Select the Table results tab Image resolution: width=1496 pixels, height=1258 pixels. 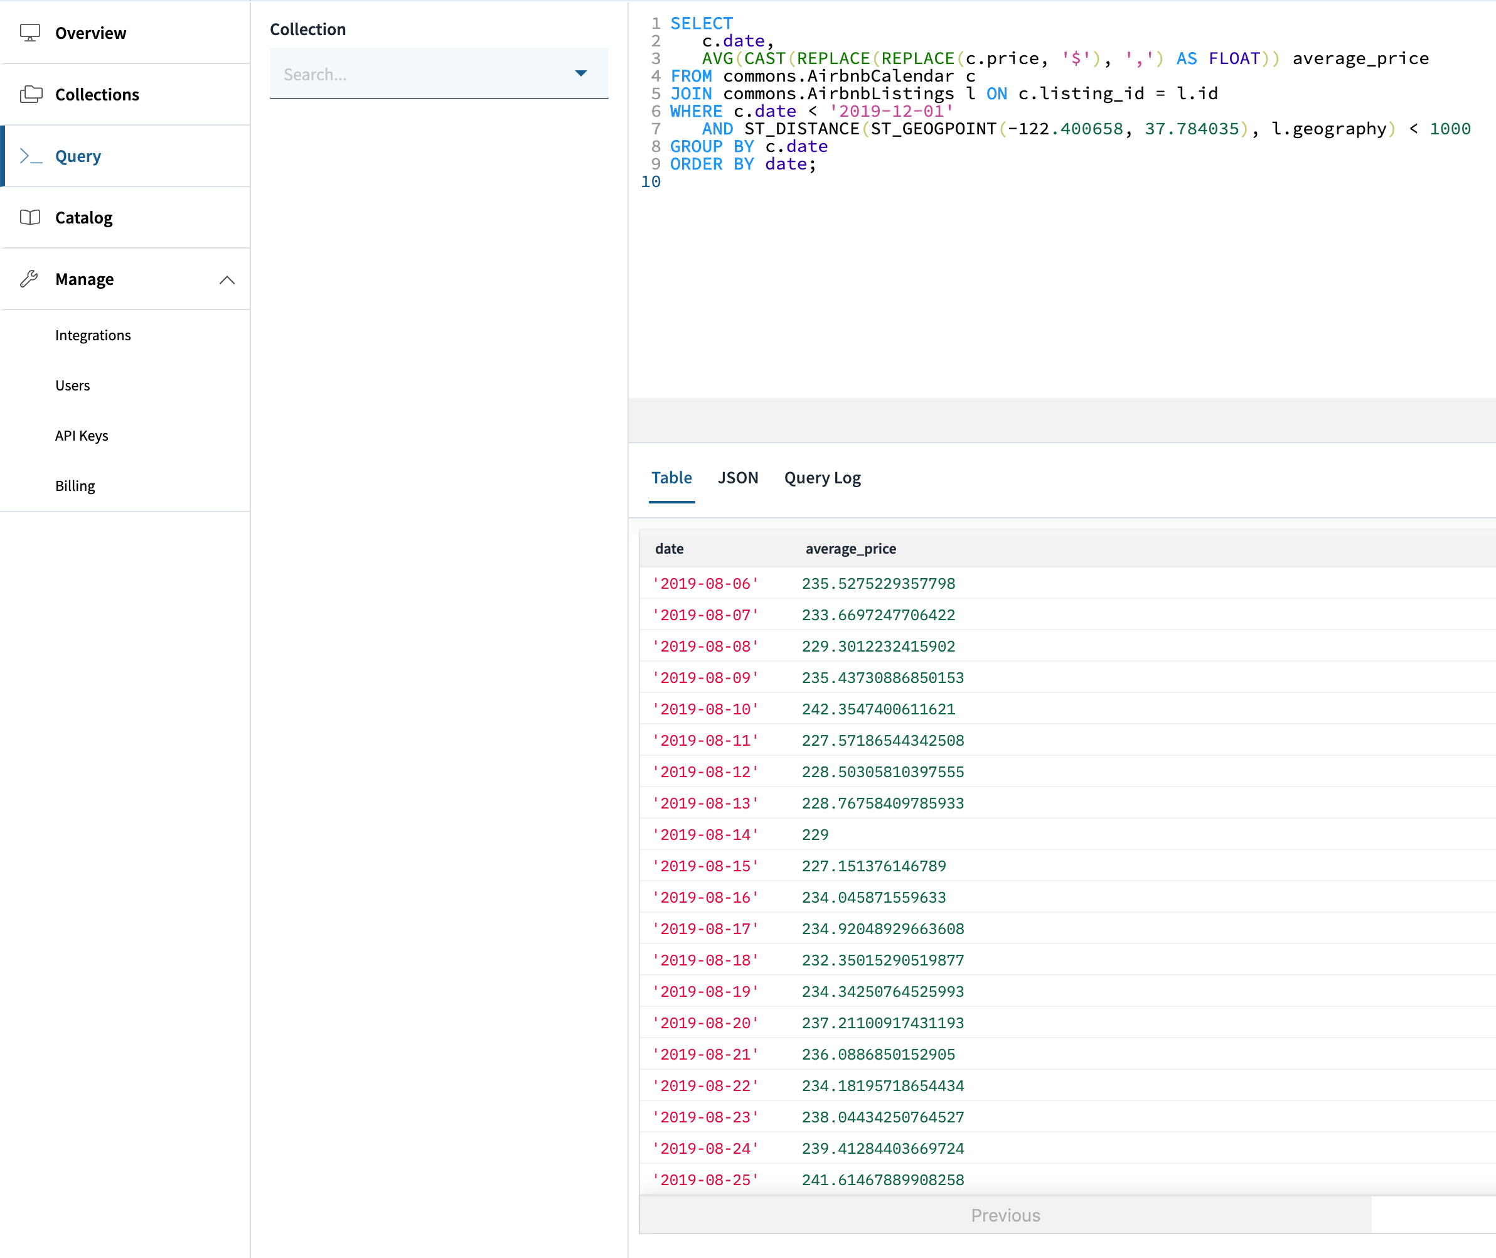(671, 478)
